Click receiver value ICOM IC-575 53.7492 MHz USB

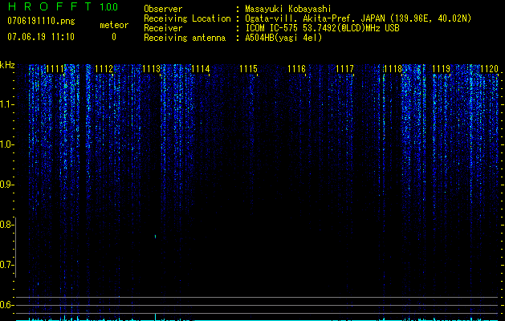(x=322, y=28)
